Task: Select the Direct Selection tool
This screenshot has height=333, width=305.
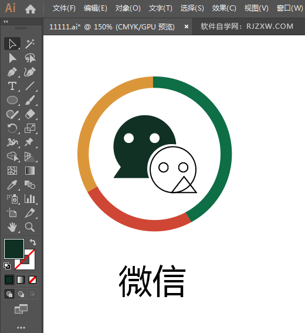Action: [12, 58]
